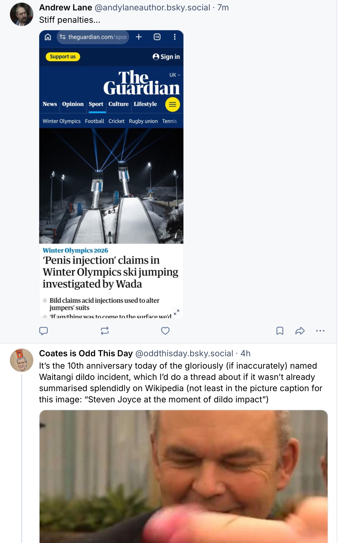Visit the @oddthisday.bsky.social handle

pos(184,353)
